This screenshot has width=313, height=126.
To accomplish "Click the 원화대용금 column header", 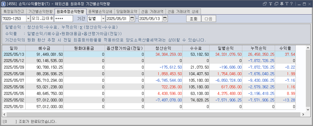I will [84, 48].
